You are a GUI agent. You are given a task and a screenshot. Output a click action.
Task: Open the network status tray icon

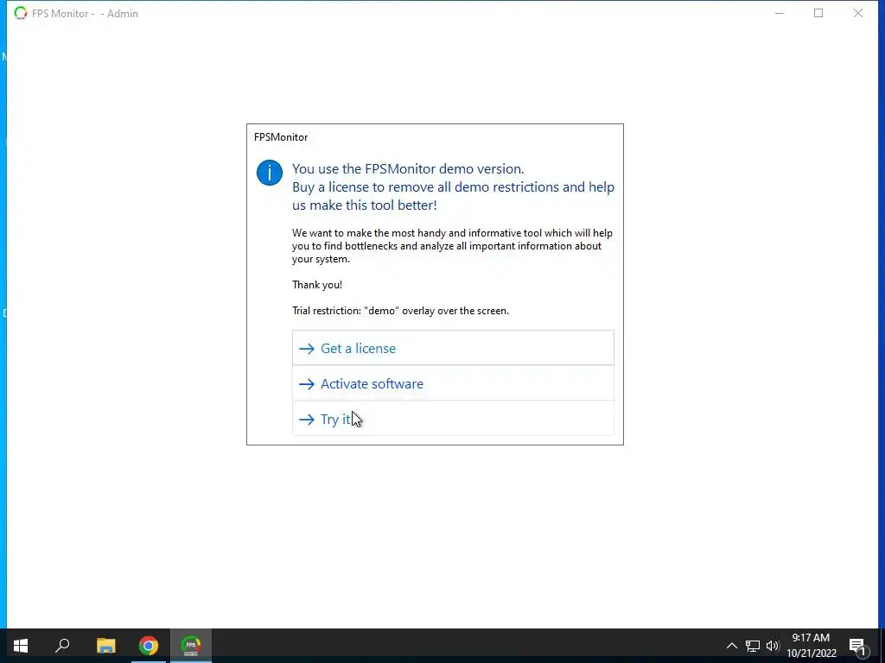pyautogui.click(x=753, y=646)
